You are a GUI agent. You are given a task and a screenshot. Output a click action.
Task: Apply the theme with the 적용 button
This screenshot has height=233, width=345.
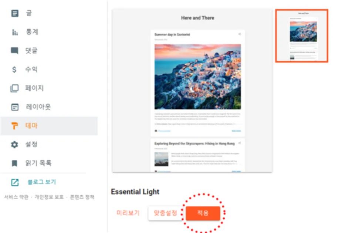(203, 213)
